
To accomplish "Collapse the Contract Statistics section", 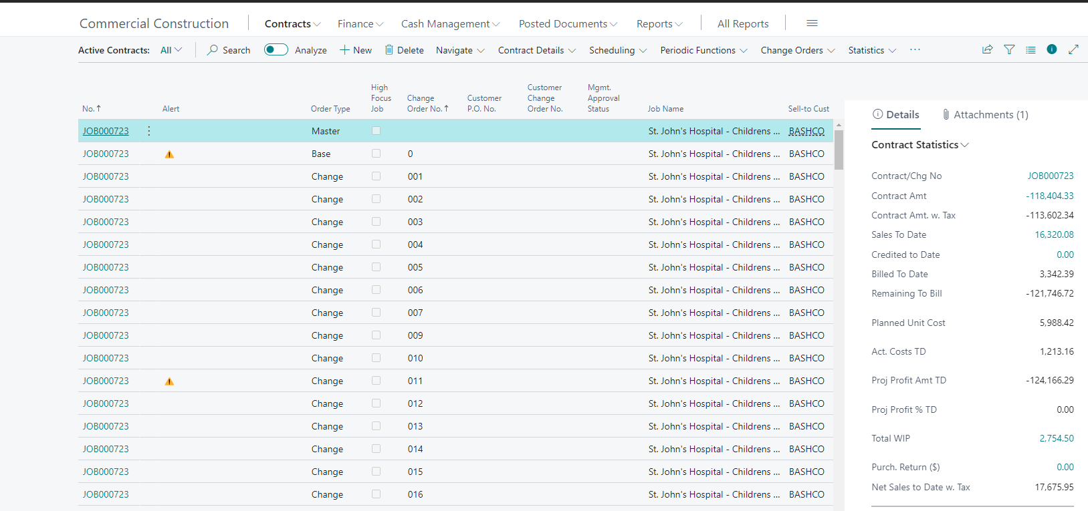I will [920, 144].
